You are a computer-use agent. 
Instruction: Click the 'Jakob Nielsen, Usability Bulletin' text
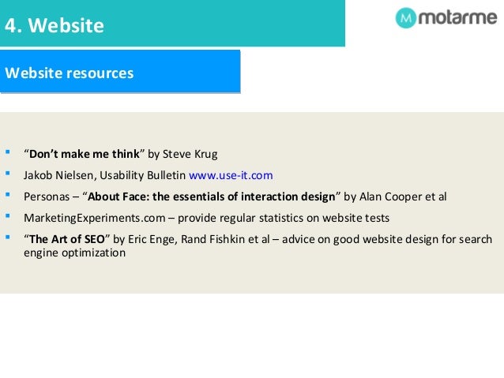pyautogui.click(x=104, y=175)
